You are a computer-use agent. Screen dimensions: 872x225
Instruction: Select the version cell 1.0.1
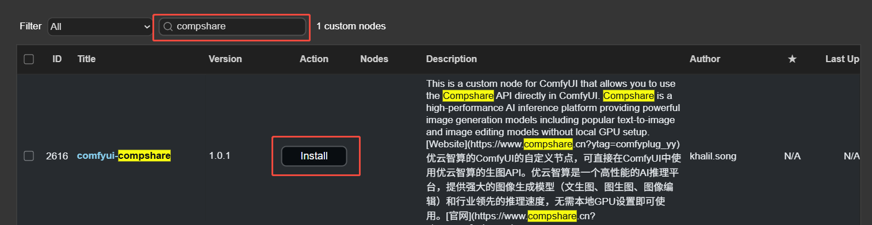tap(219, 156)
